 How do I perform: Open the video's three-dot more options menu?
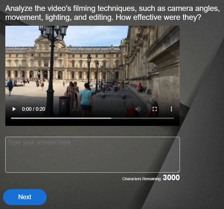pyautogui.click(x=172, y=109)
